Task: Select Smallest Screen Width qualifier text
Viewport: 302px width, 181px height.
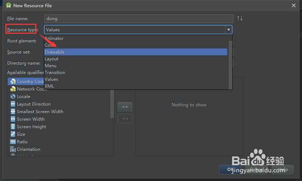Action: (40, 112)
